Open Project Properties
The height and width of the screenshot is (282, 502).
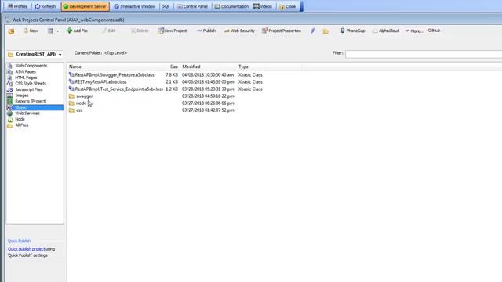click(x=282, y=31)
